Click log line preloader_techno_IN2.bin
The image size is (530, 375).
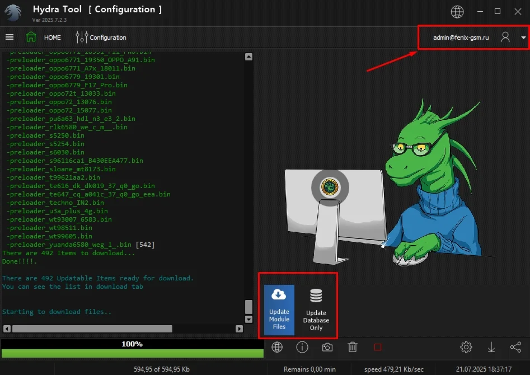pos(55,203)
